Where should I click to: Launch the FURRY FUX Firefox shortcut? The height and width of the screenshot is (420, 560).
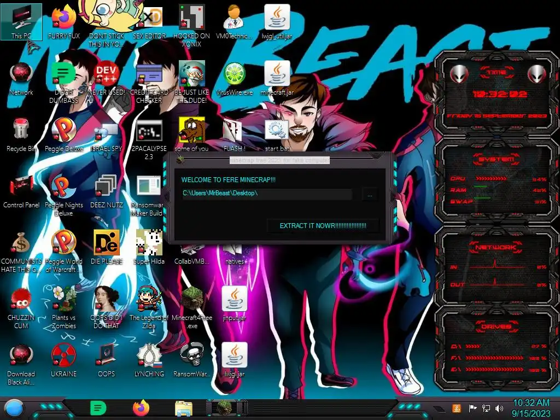tap(63, 22)
